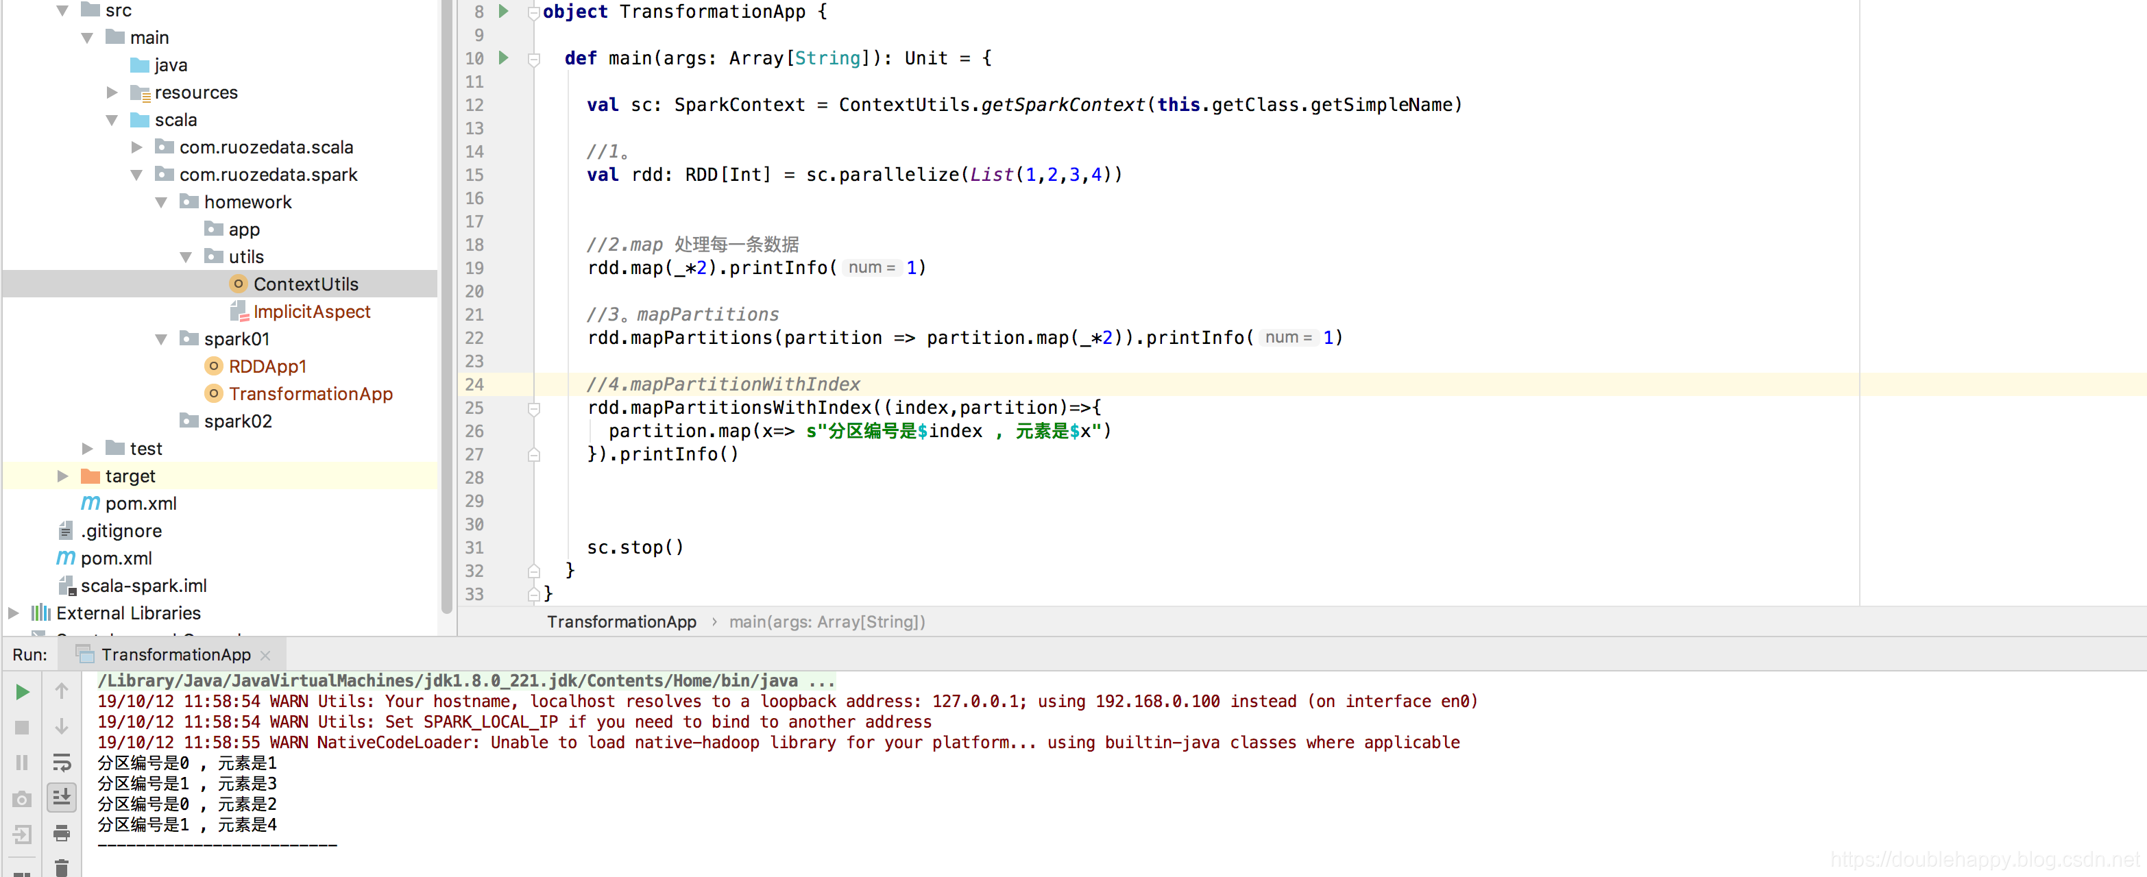Click run gutter arrow beside object TransformationApp
The height and width of the screenshot is (877, 2147).
point(503,11)
